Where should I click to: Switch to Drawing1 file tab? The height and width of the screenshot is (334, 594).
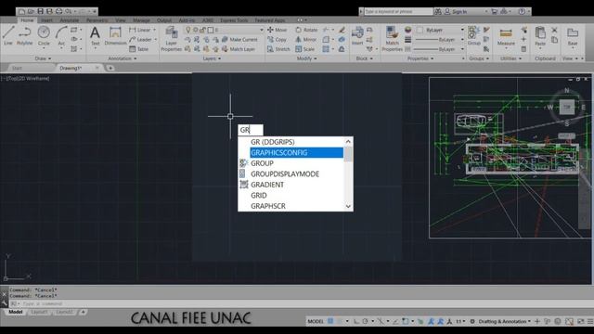[x=71, y=68]
